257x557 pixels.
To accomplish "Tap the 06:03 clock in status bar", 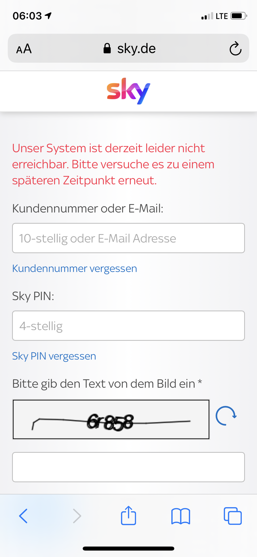I will 27,16.
